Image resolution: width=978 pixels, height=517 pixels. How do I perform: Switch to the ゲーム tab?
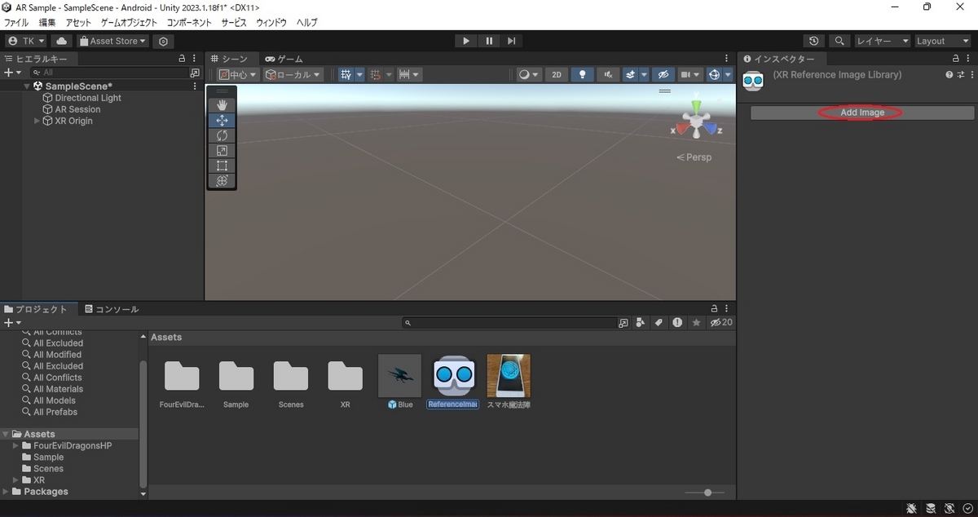click(x=284, y=59)
